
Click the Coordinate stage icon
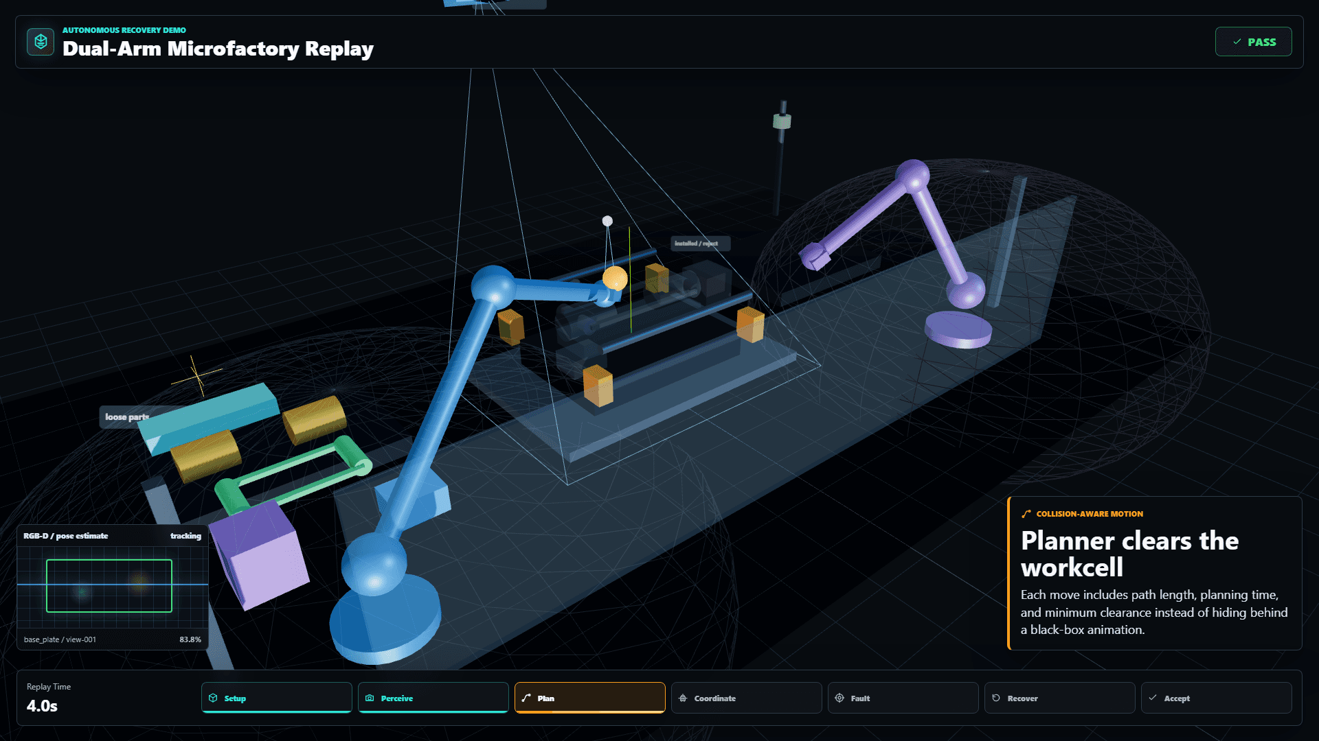click(x=683, y=698)
